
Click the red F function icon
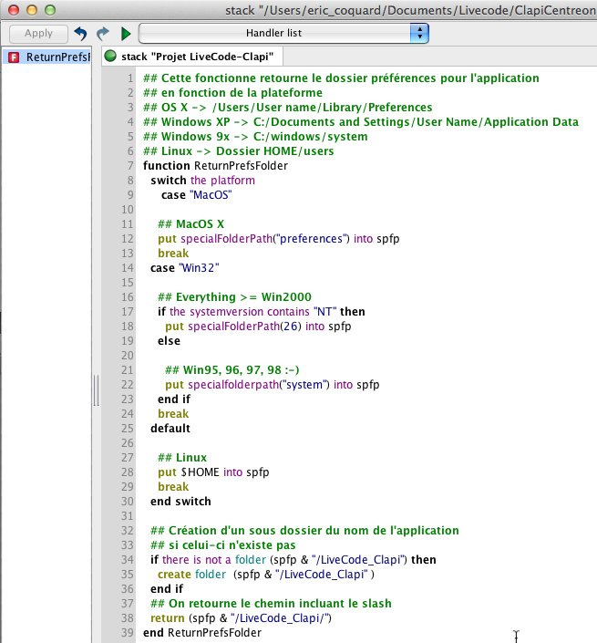14,57
